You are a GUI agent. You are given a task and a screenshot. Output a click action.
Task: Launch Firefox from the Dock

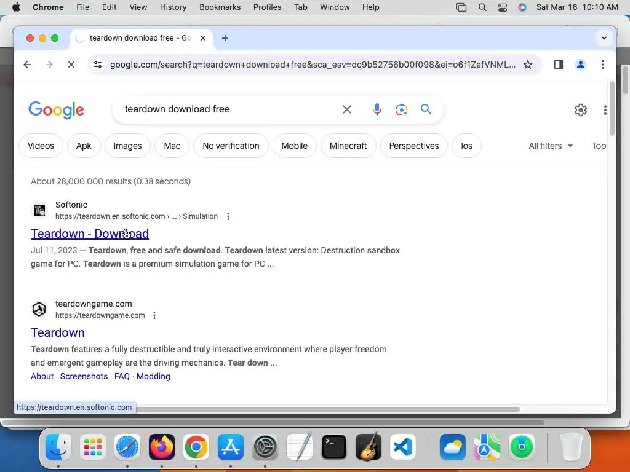pos(162,447)
